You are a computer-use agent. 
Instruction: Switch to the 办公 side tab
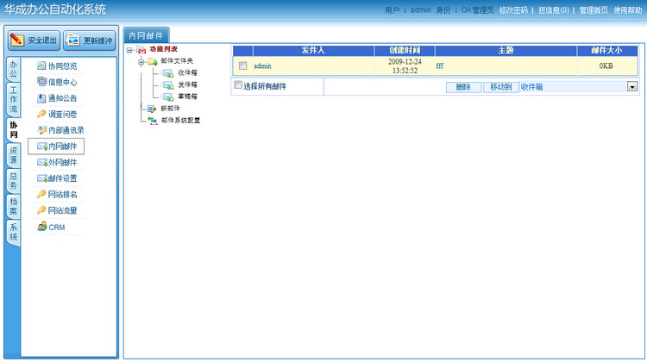click(13, 69)
